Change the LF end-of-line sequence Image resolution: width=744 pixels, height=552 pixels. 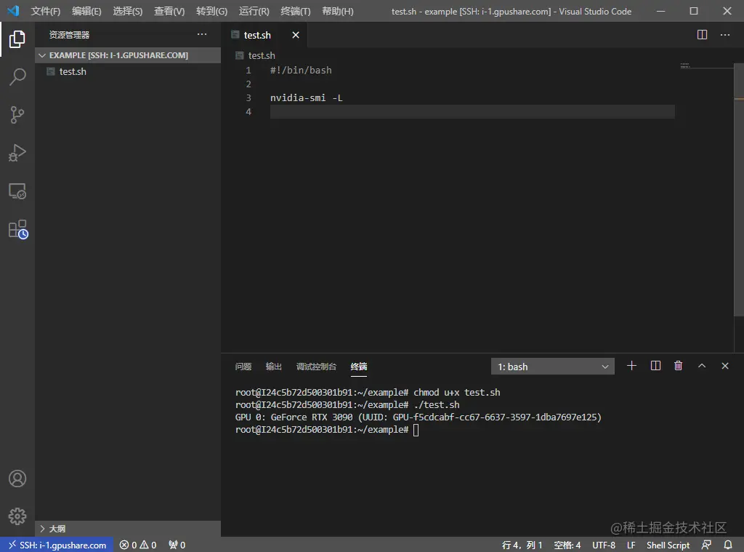[631, 545]
